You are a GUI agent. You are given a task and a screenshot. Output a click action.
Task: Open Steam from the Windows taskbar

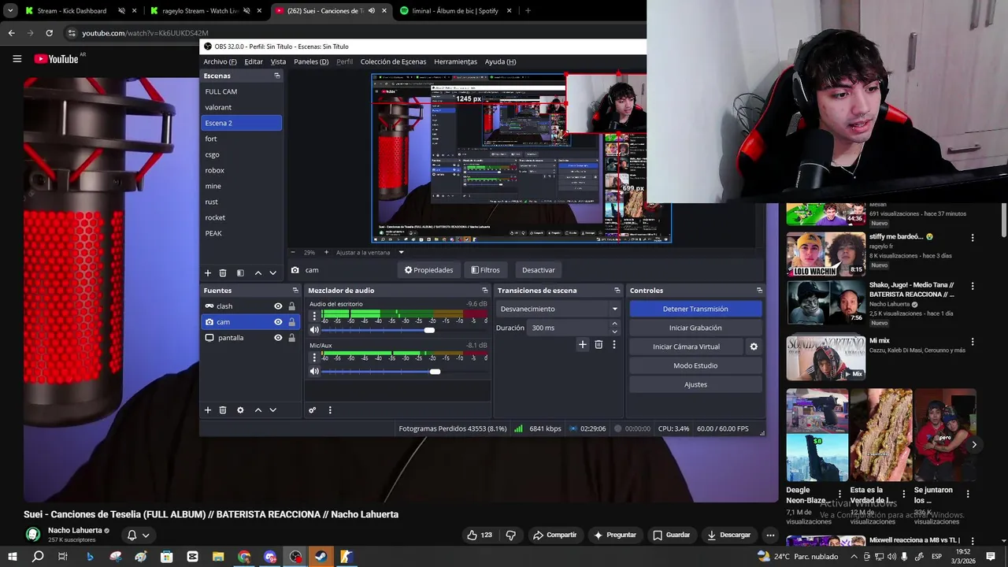321,557
